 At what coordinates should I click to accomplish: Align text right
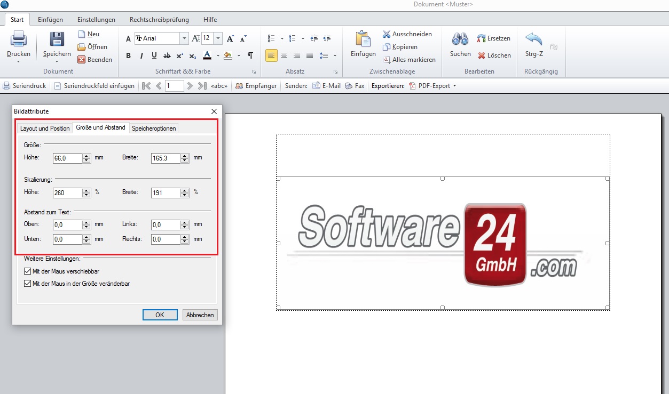coord(297,55)
